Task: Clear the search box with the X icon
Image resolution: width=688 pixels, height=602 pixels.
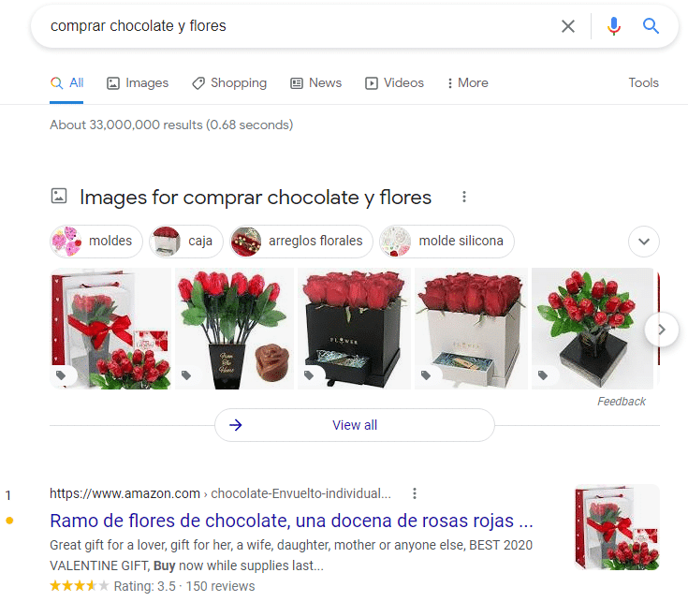Action: [x=568, y=26]
